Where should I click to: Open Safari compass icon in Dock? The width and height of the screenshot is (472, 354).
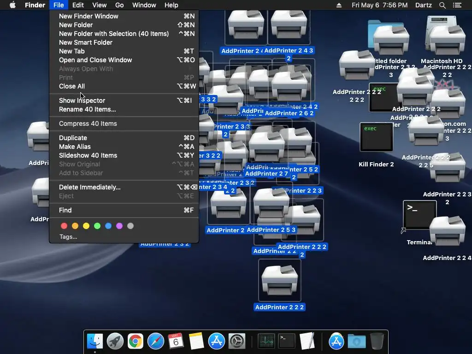click(x=156, y=342)
